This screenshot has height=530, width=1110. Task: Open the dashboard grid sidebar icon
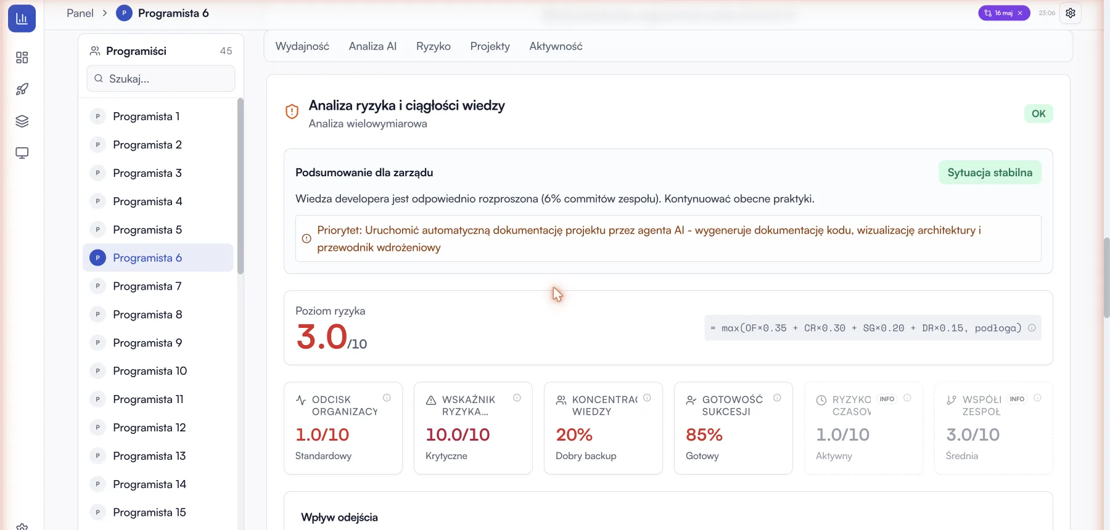click(x=22, y=57)
